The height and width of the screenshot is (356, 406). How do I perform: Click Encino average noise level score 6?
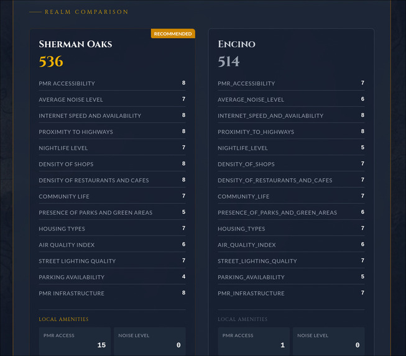point(362,99)
